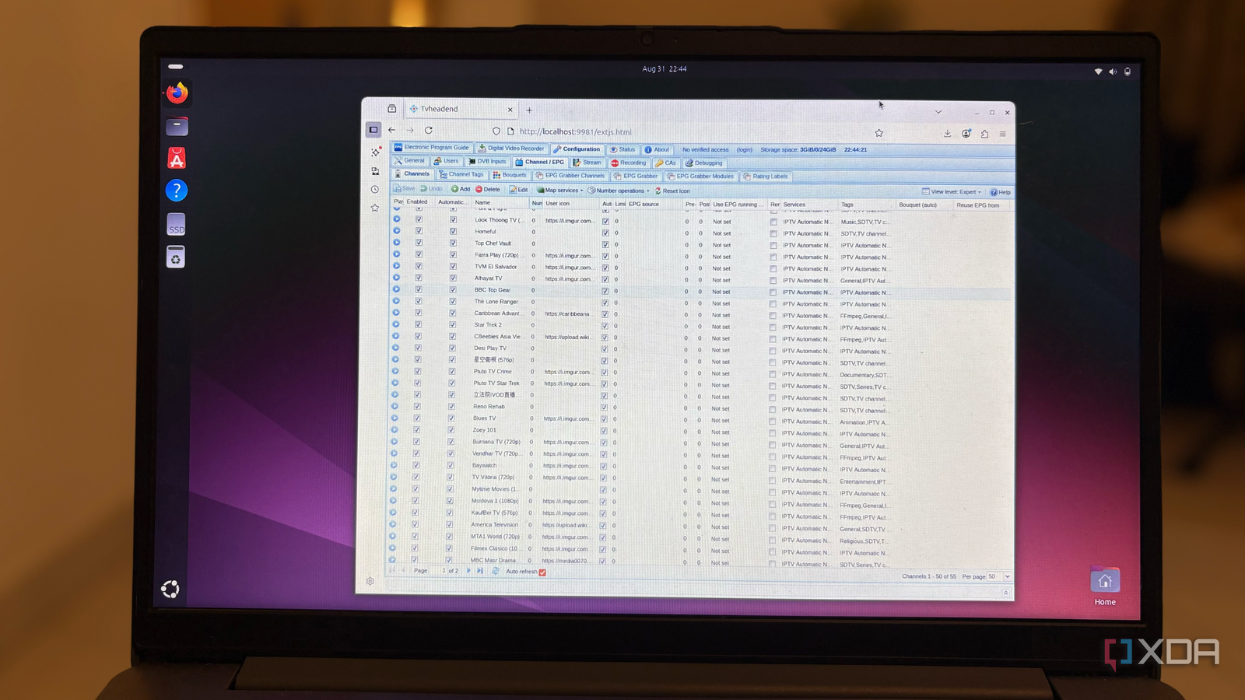Screen dimensions: 1245x700
Task: Click the login link in the header
Action: pyautogui.click(x=745, y=149)
